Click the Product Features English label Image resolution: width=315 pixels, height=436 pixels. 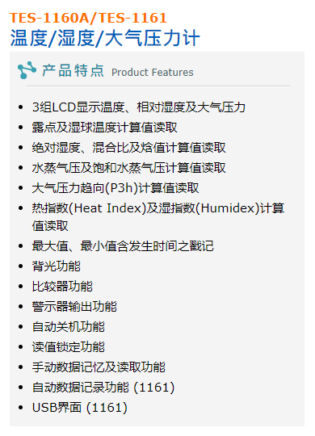[x=152, y=73]
